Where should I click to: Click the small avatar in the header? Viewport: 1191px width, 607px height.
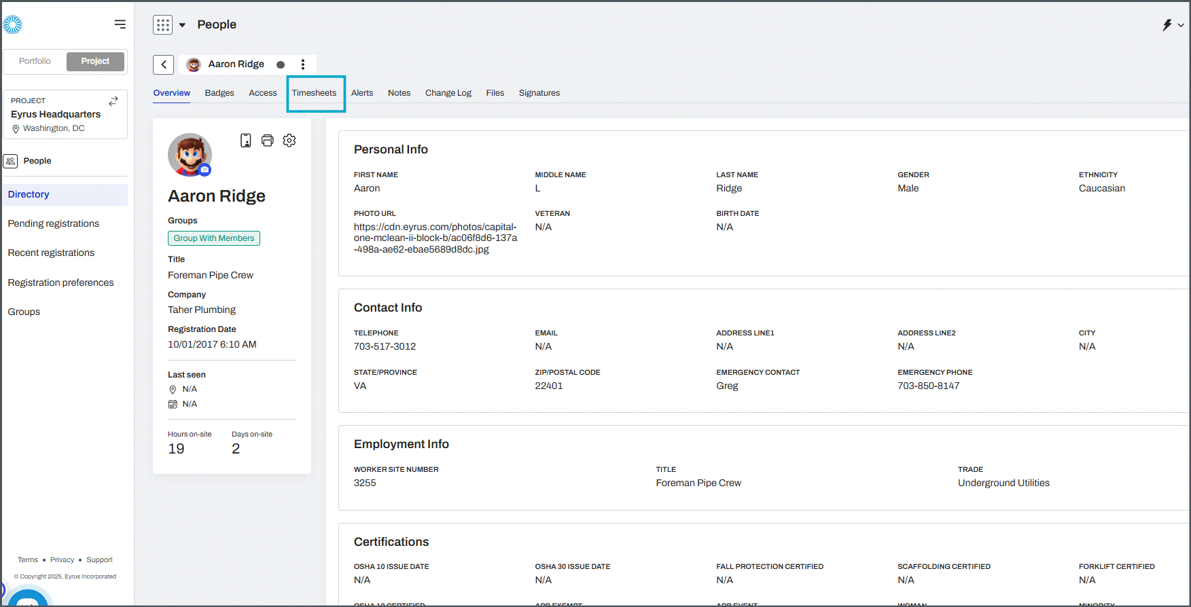(194, 65)
